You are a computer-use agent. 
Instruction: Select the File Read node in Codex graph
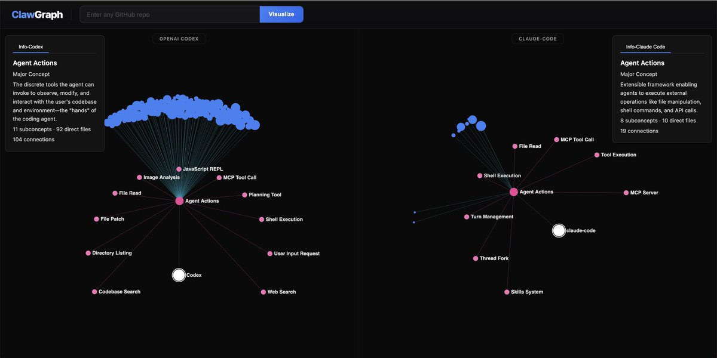[115, 193]
